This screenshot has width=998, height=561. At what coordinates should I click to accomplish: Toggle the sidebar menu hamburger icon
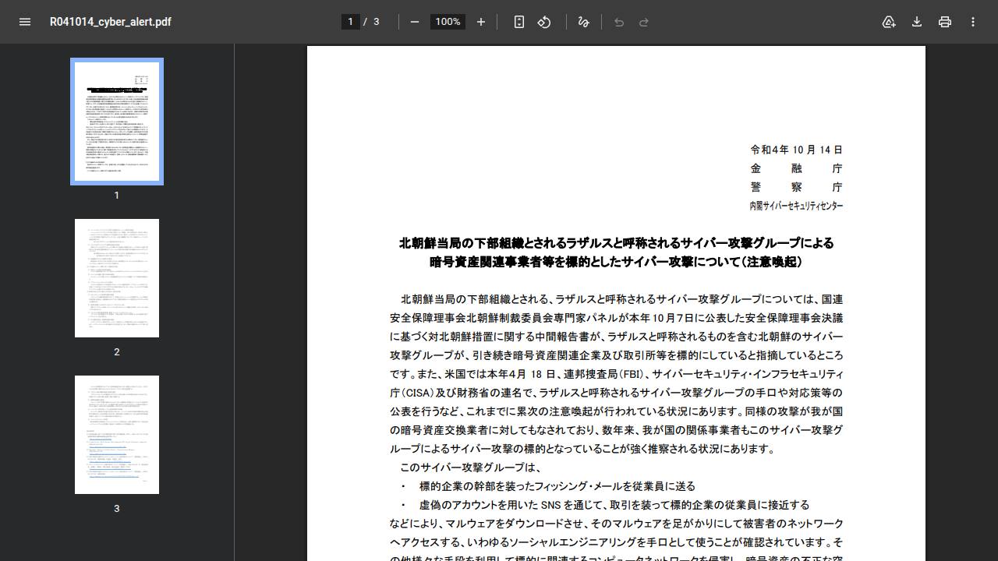pos(25,22)
